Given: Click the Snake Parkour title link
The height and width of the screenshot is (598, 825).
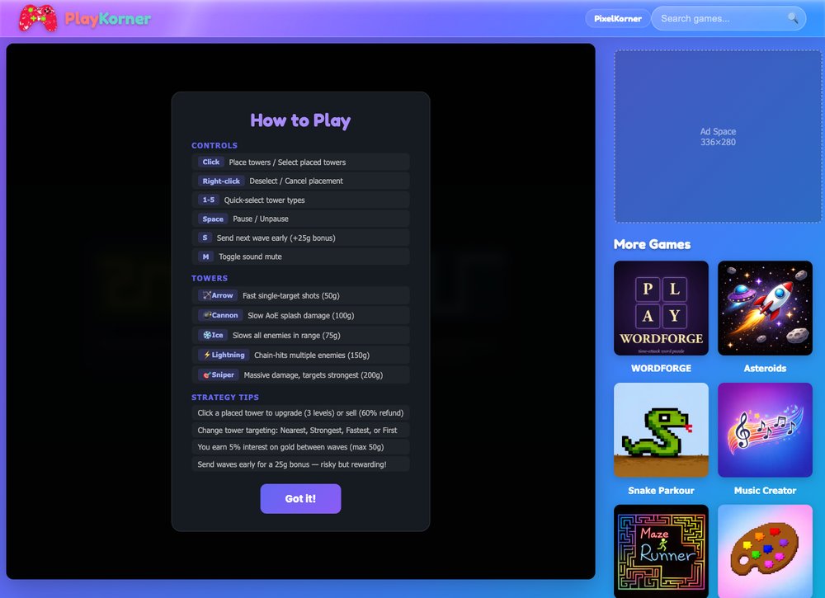Looking at the screenshot, I should point(661,491).
